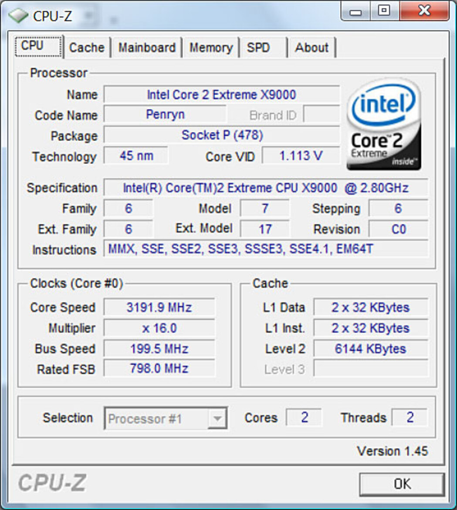
Task: Click the Level 2 cache value
Action: 371,349
